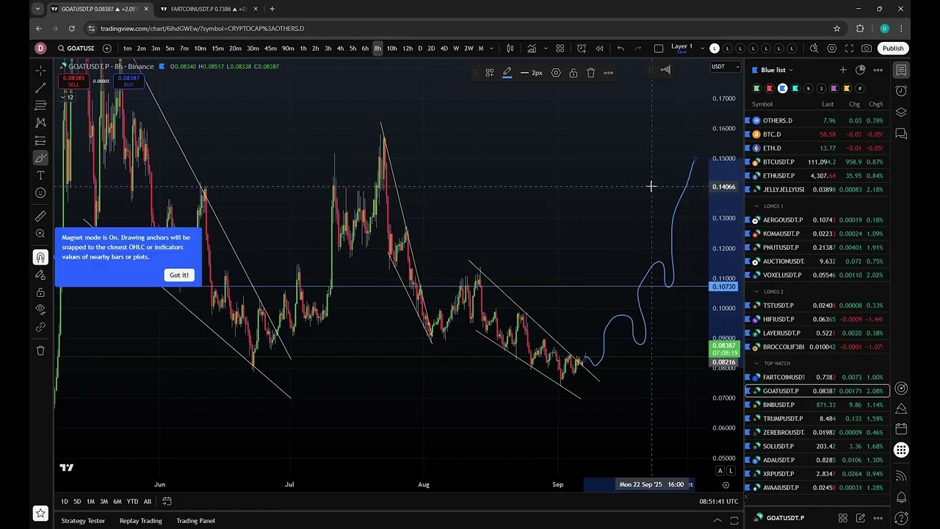Screen dimensions: 940x529
Task: Switch to the 12h timeframe
Action: (x=408, y=48)
